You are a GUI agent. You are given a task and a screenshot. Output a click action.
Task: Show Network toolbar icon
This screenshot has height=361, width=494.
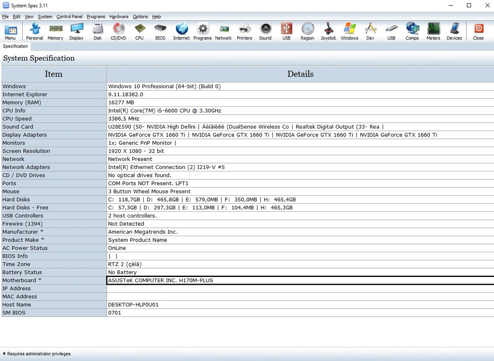[x=223, y=32]
